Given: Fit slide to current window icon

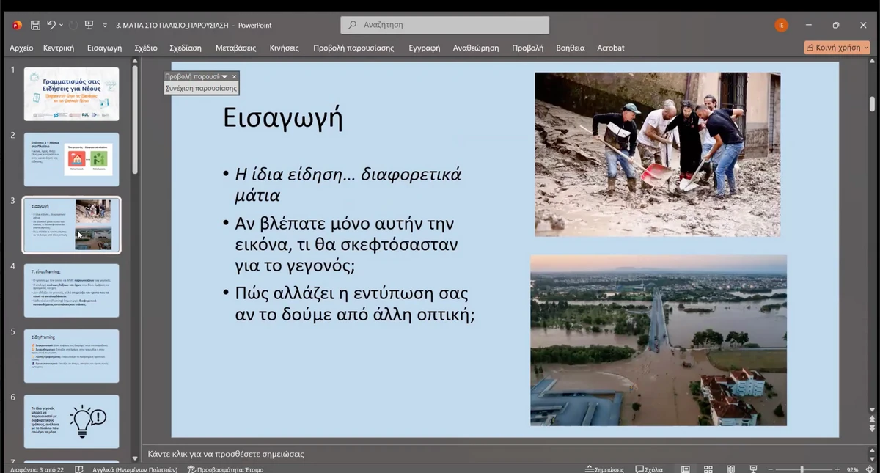Looking at the screenshot, I should [x=870, y=469].
